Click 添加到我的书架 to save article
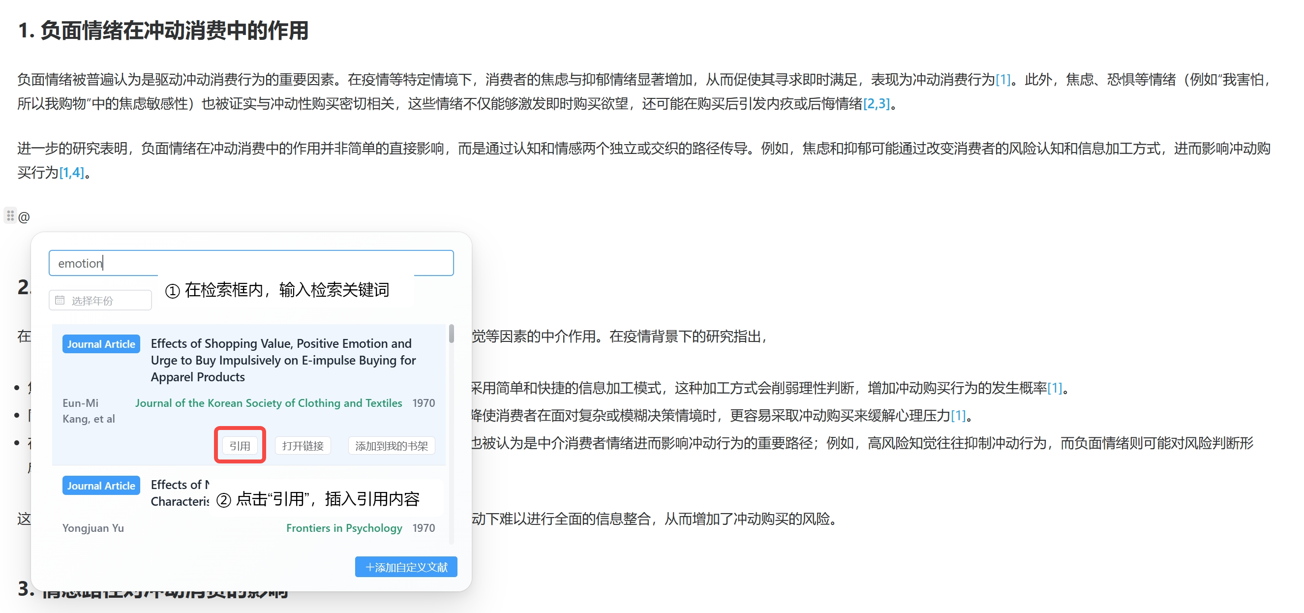The image size is (1304, 613). 391,445
